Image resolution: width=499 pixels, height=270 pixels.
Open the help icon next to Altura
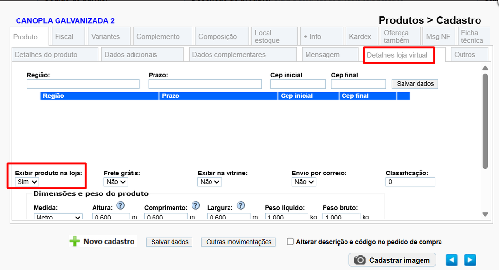(x=121, y=205)
